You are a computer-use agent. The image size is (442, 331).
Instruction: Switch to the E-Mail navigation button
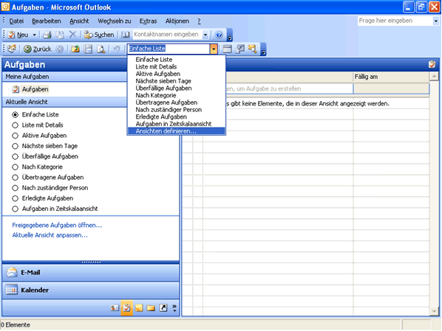[x=91, y=273]
